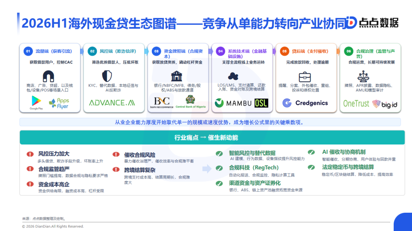Click the big id fingerprint logo

[385, 104]
